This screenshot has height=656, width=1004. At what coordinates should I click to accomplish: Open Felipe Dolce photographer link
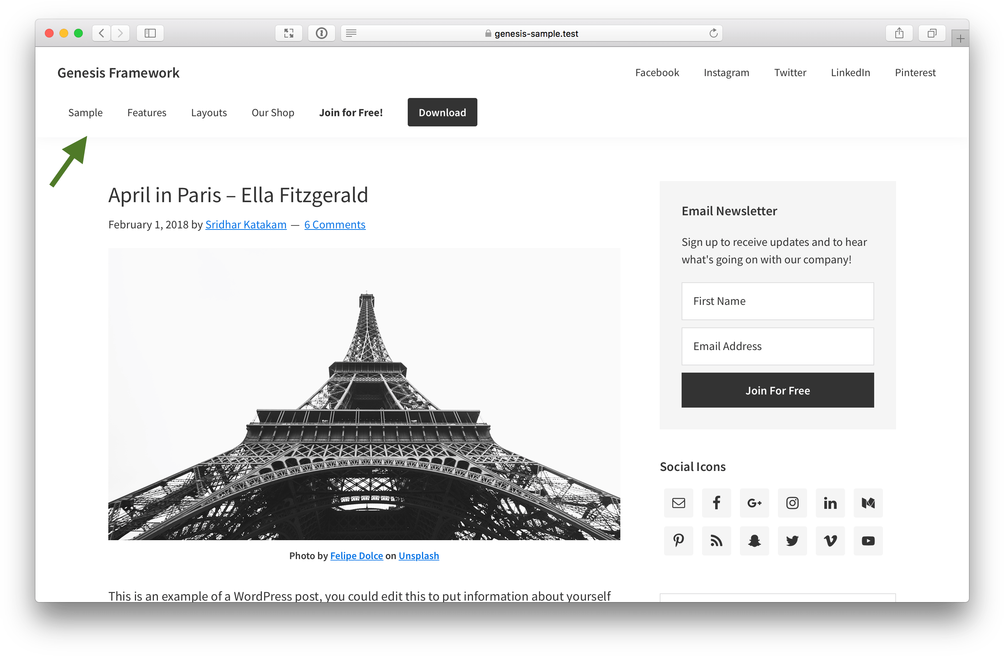click(356, 556)
